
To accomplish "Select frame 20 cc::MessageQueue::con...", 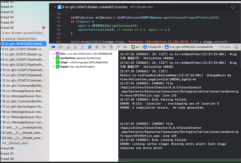I will point(23,122).
